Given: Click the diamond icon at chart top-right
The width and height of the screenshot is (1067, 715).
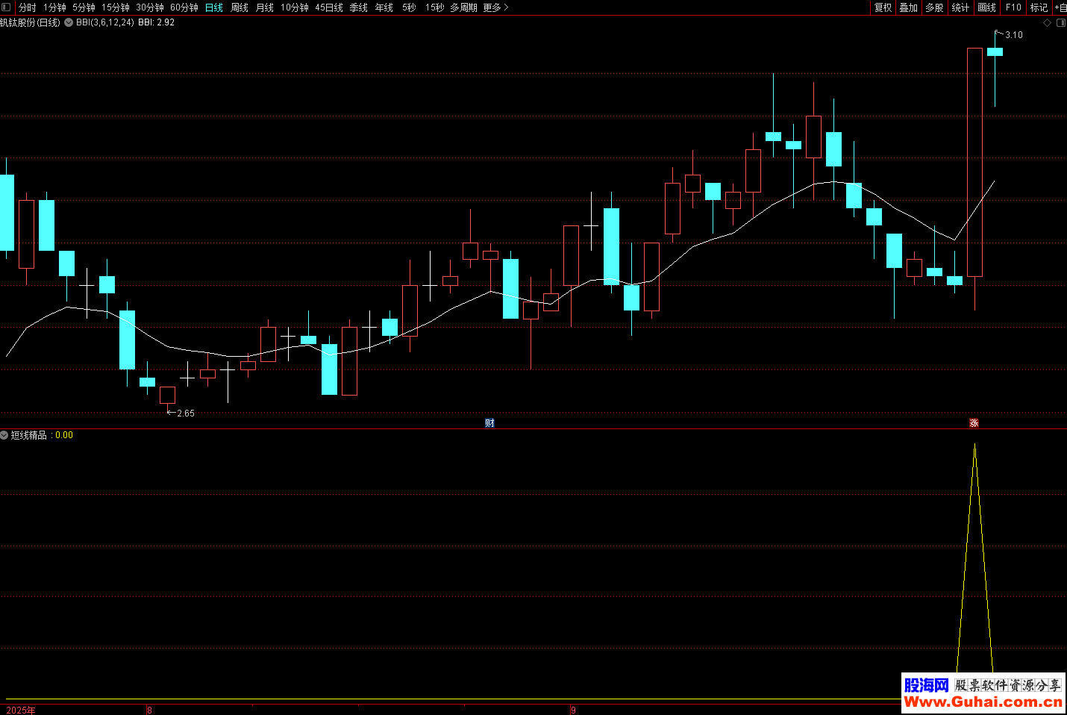Looking at the screenshot, I should tap(1047, 23).
